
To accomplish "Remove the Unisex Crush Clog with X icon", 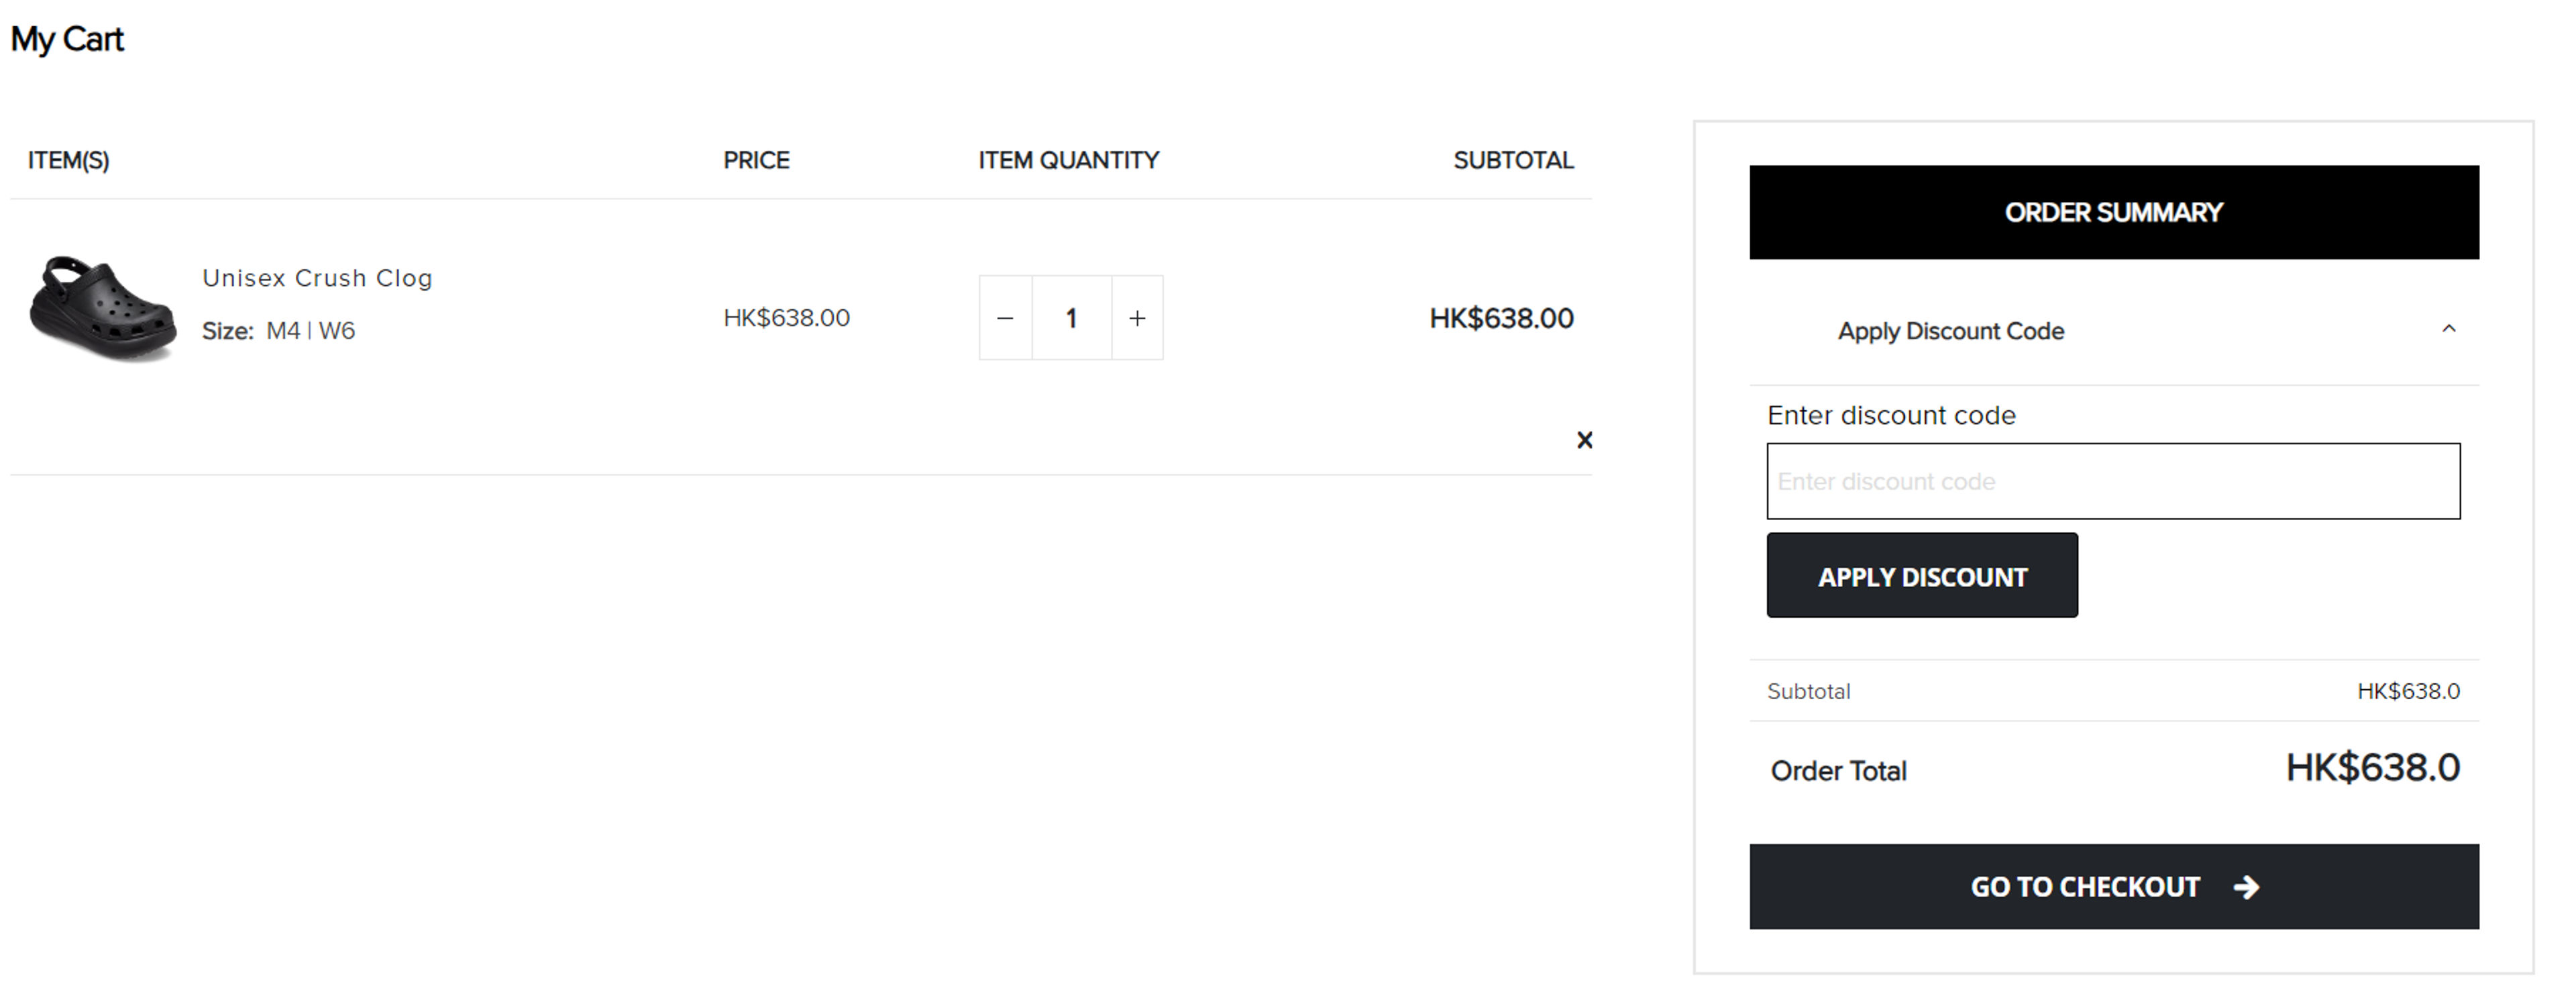I will [1584, 440].
